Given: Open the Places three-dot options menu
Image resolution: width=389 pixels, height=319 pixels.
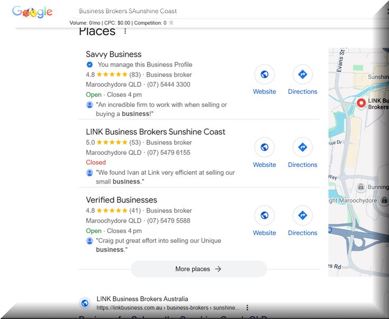Looking at the screenshot, I should click(125, 31).
